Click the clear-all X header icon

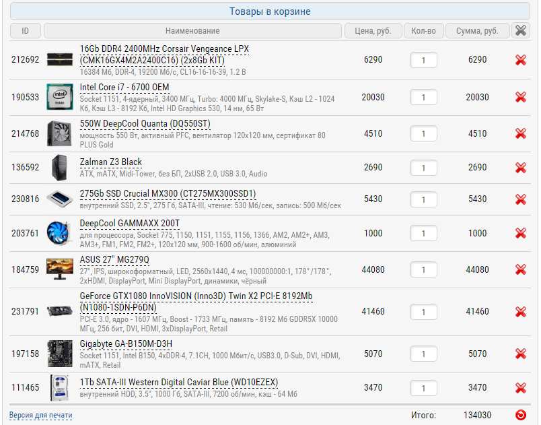[x=521, y=31]
